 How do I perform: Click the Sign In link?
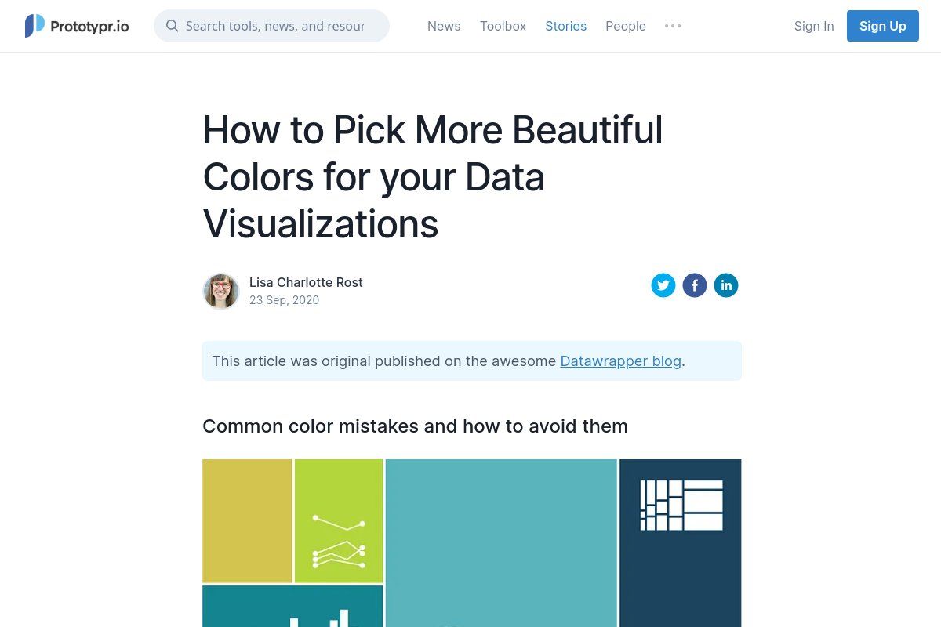pyautogui.click(x=814, y=26)
